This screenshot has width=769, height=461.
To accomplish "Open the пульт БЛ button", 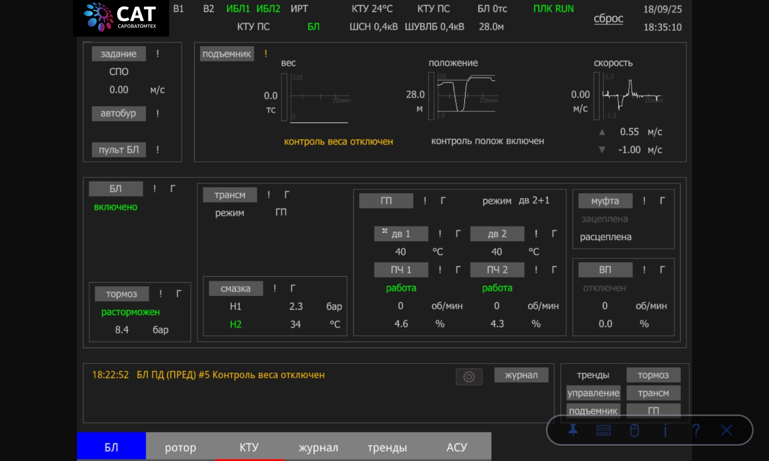I will [119, 150].
